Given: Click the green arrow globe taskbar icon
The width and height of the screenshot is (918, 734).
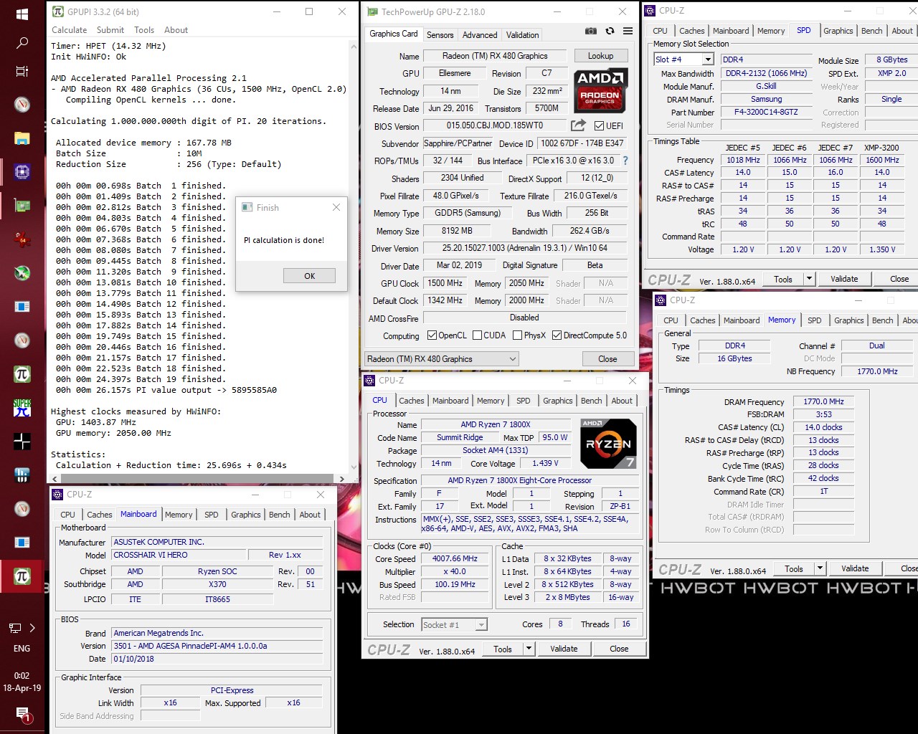Looking at the screenshot, I should click(22, 273).
